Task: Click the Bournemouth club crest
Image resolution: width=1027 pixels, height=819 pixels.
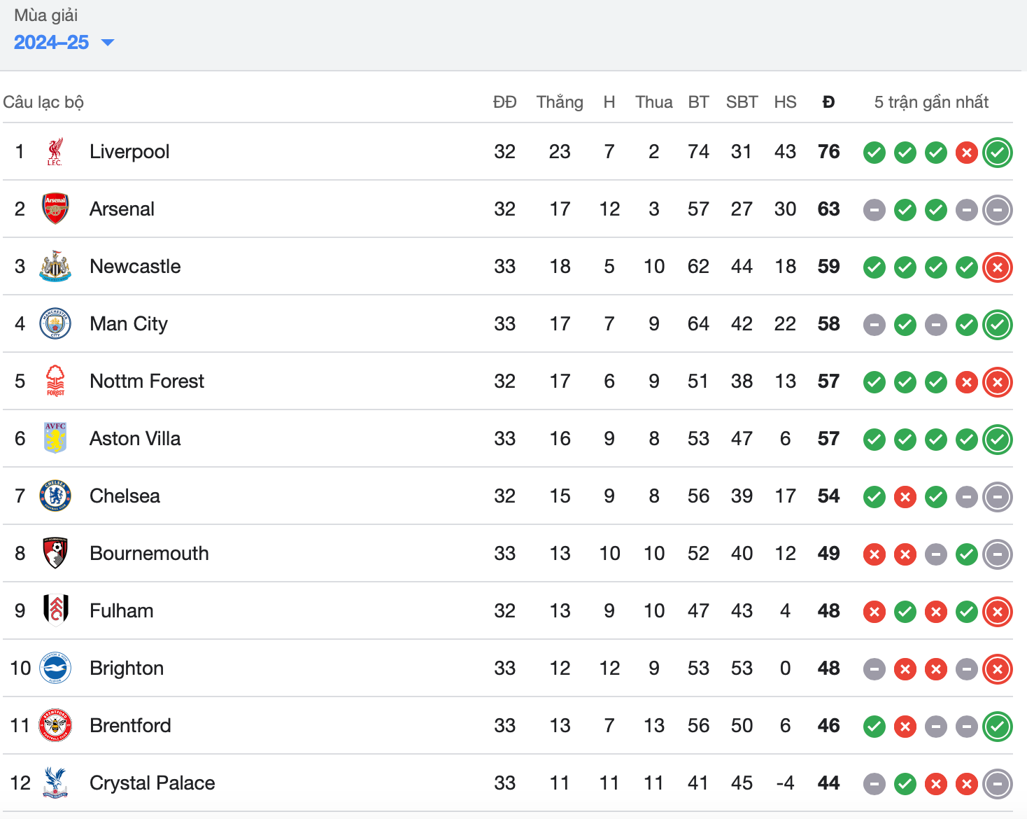Action: tap(55, 554)
